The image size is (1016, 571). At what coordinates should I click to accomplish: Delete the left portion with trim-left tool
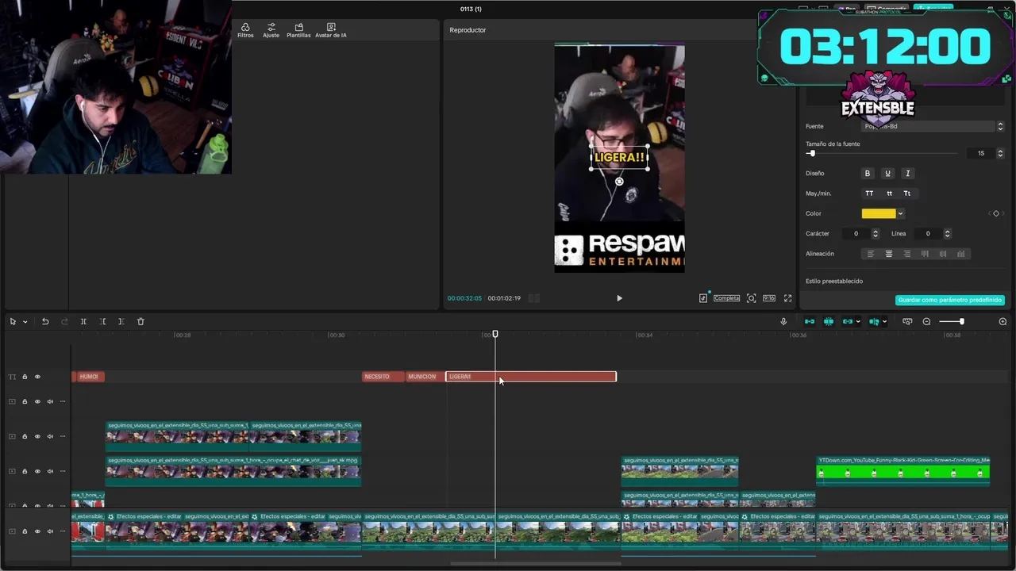click(102, 321)
